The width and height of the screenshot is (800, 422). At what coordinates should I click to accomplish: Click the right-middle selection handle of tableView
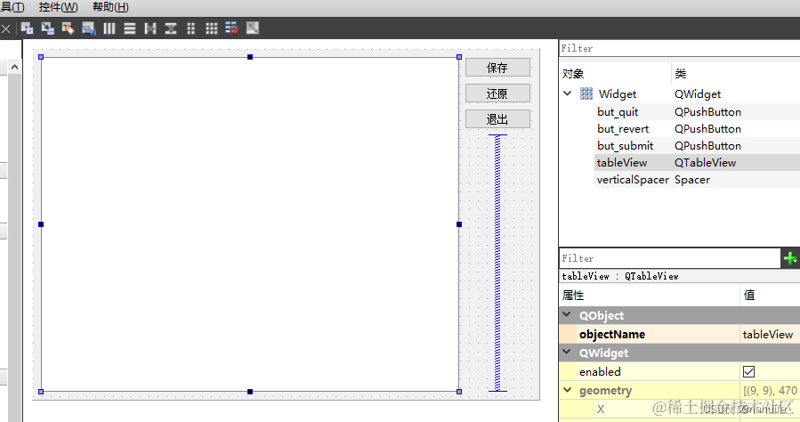tap(459, 224)
